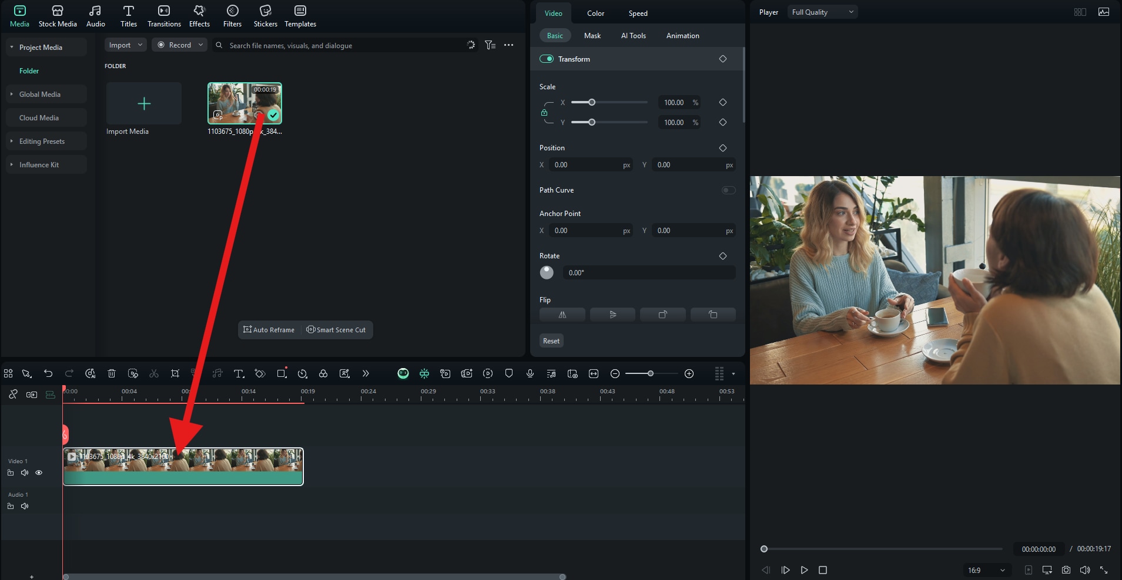Disable the Transform toggle
1122x580 pixels.
pos(547,59)
